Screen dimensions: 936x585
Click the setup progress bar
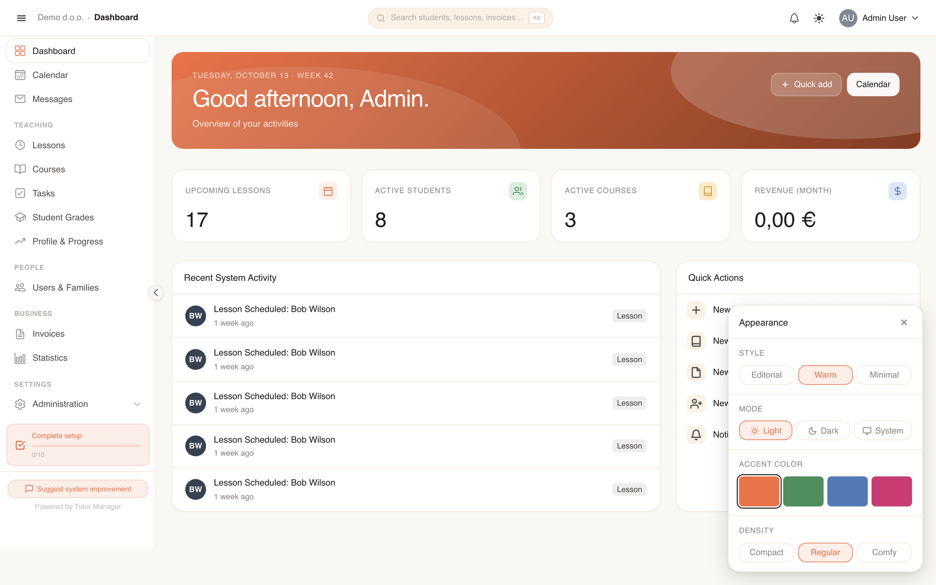coord(86,446)
